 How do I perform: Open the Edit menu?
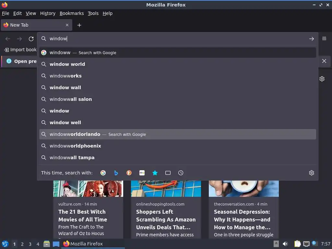pos(18,13)
